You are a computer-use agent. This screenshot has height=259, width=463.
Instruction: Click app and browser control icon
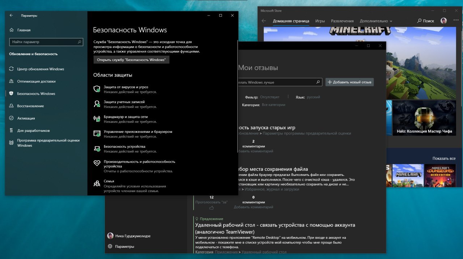97,134
